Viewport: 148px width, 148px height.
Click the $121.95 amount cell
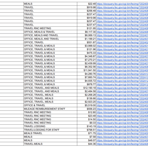pyautogui.click(x=87, y=28)
